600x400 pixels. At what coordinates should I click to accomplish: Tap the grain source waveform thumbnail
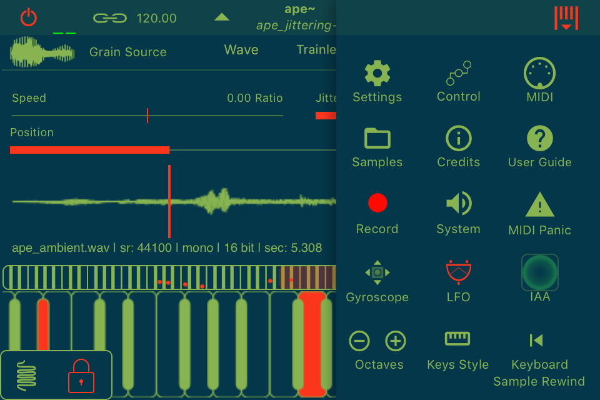click(42, 52)
